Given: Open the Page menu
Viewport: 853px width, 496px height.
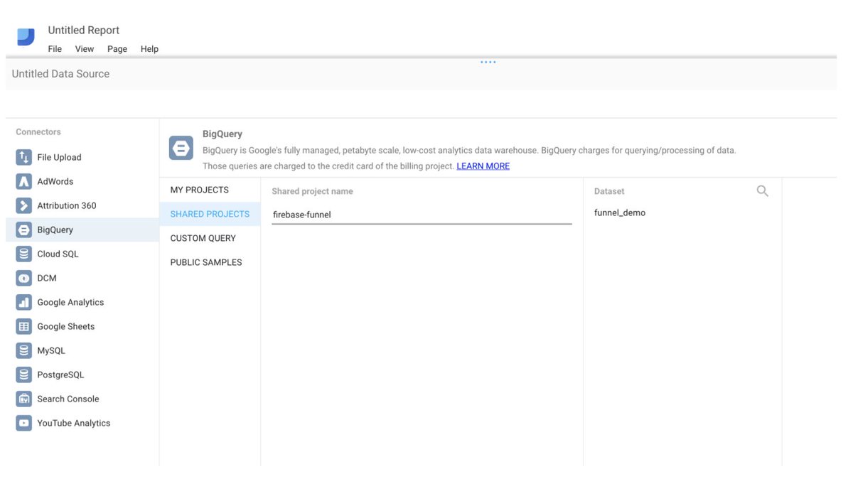Looking at the screenshot, I should (117, 49).
